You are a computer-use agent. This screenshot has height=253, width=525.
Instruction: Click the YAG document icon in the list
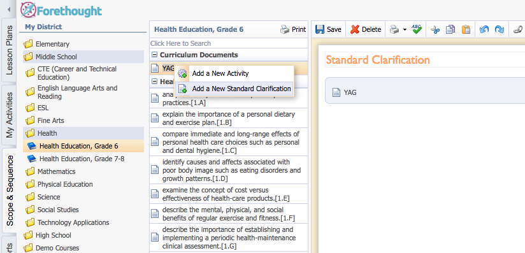coord(154,68)
